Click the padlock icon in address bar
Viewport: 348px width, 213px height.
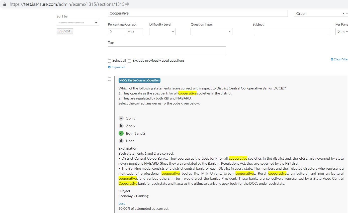pyautogui.click(x=4, y=5)
